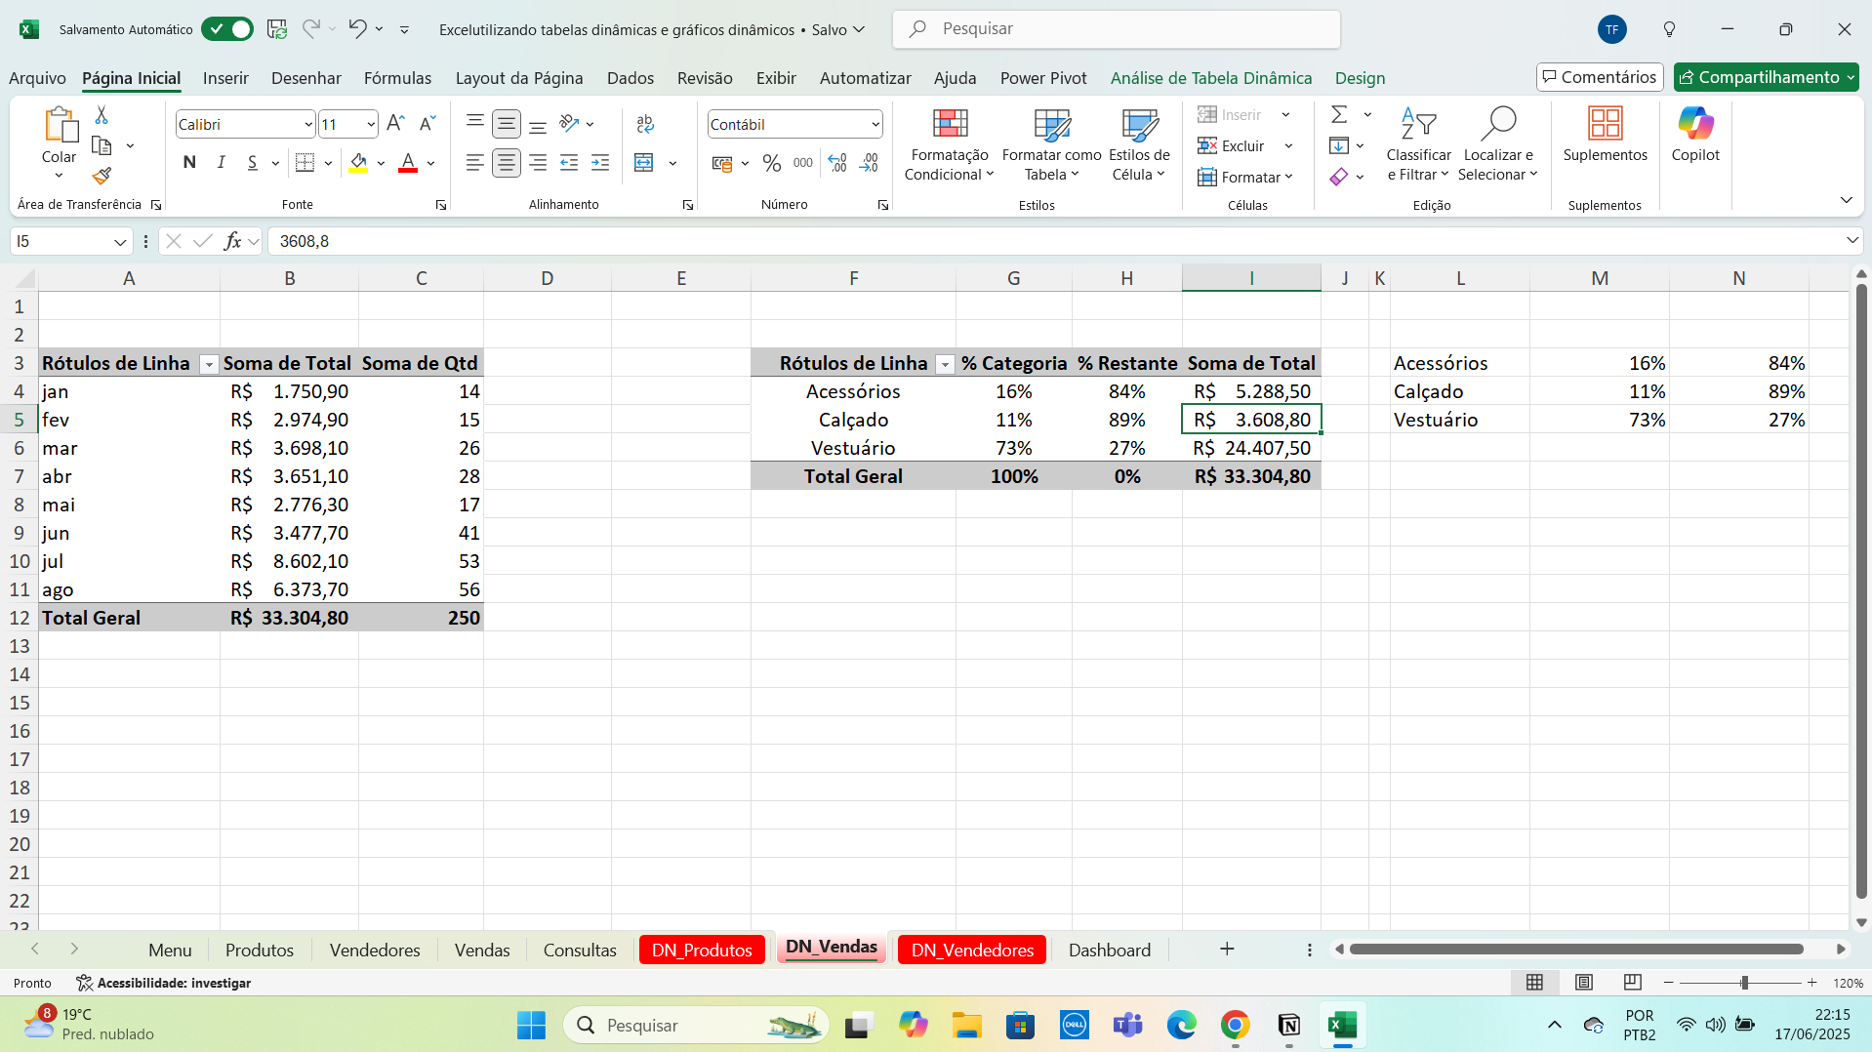Screen dimensions: 1872x1052
Task: Click the Copy icon in clipboard group
Action: click(102, 145)
